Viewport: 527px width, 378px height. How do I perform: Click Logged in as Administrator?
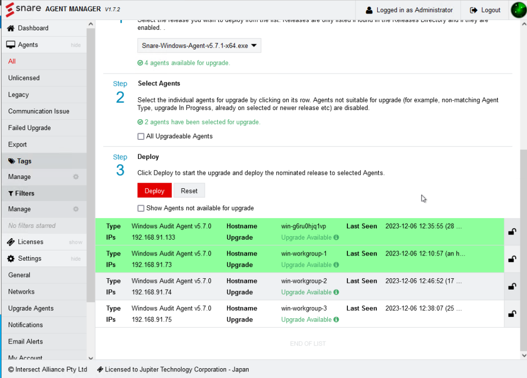pyautogui.click(x=409, y=10)
